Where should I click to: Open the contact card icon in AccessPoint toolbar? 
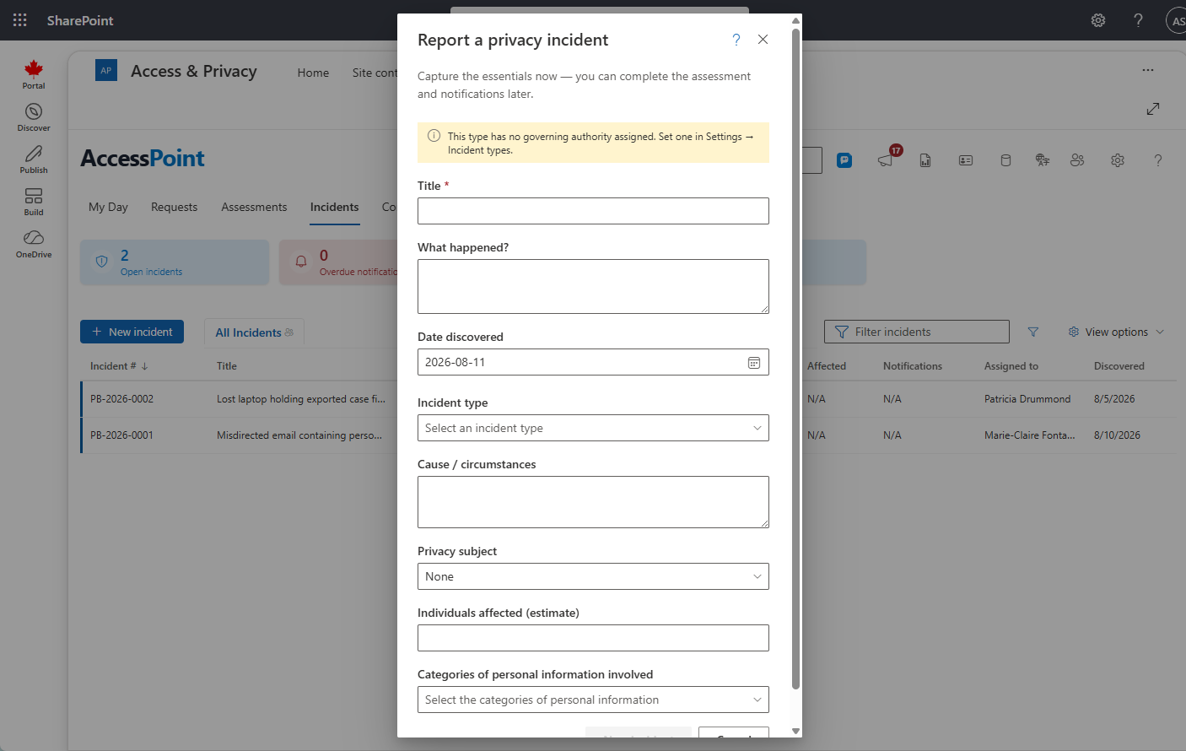click(x=966, y=160)
